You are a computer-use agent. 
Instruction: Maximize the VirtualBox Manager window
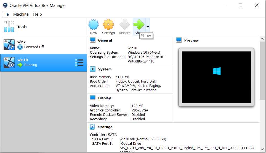241,5
